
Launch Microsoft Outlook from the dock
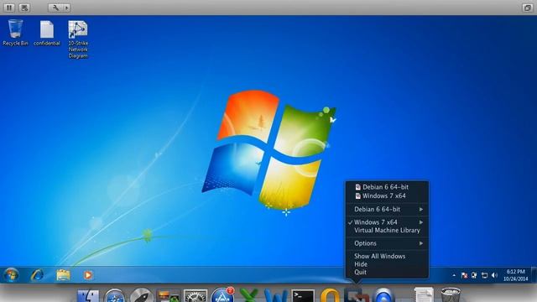pos(330,295)
